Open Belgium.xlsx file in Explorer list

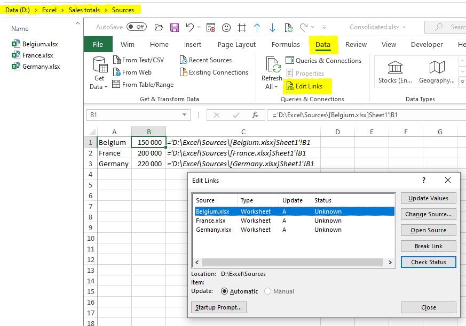click(35, 44)
